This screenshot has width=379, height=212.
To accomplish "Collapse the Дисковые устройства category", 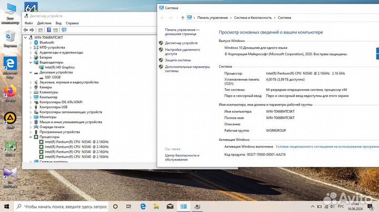I will (x=31, y=72).
